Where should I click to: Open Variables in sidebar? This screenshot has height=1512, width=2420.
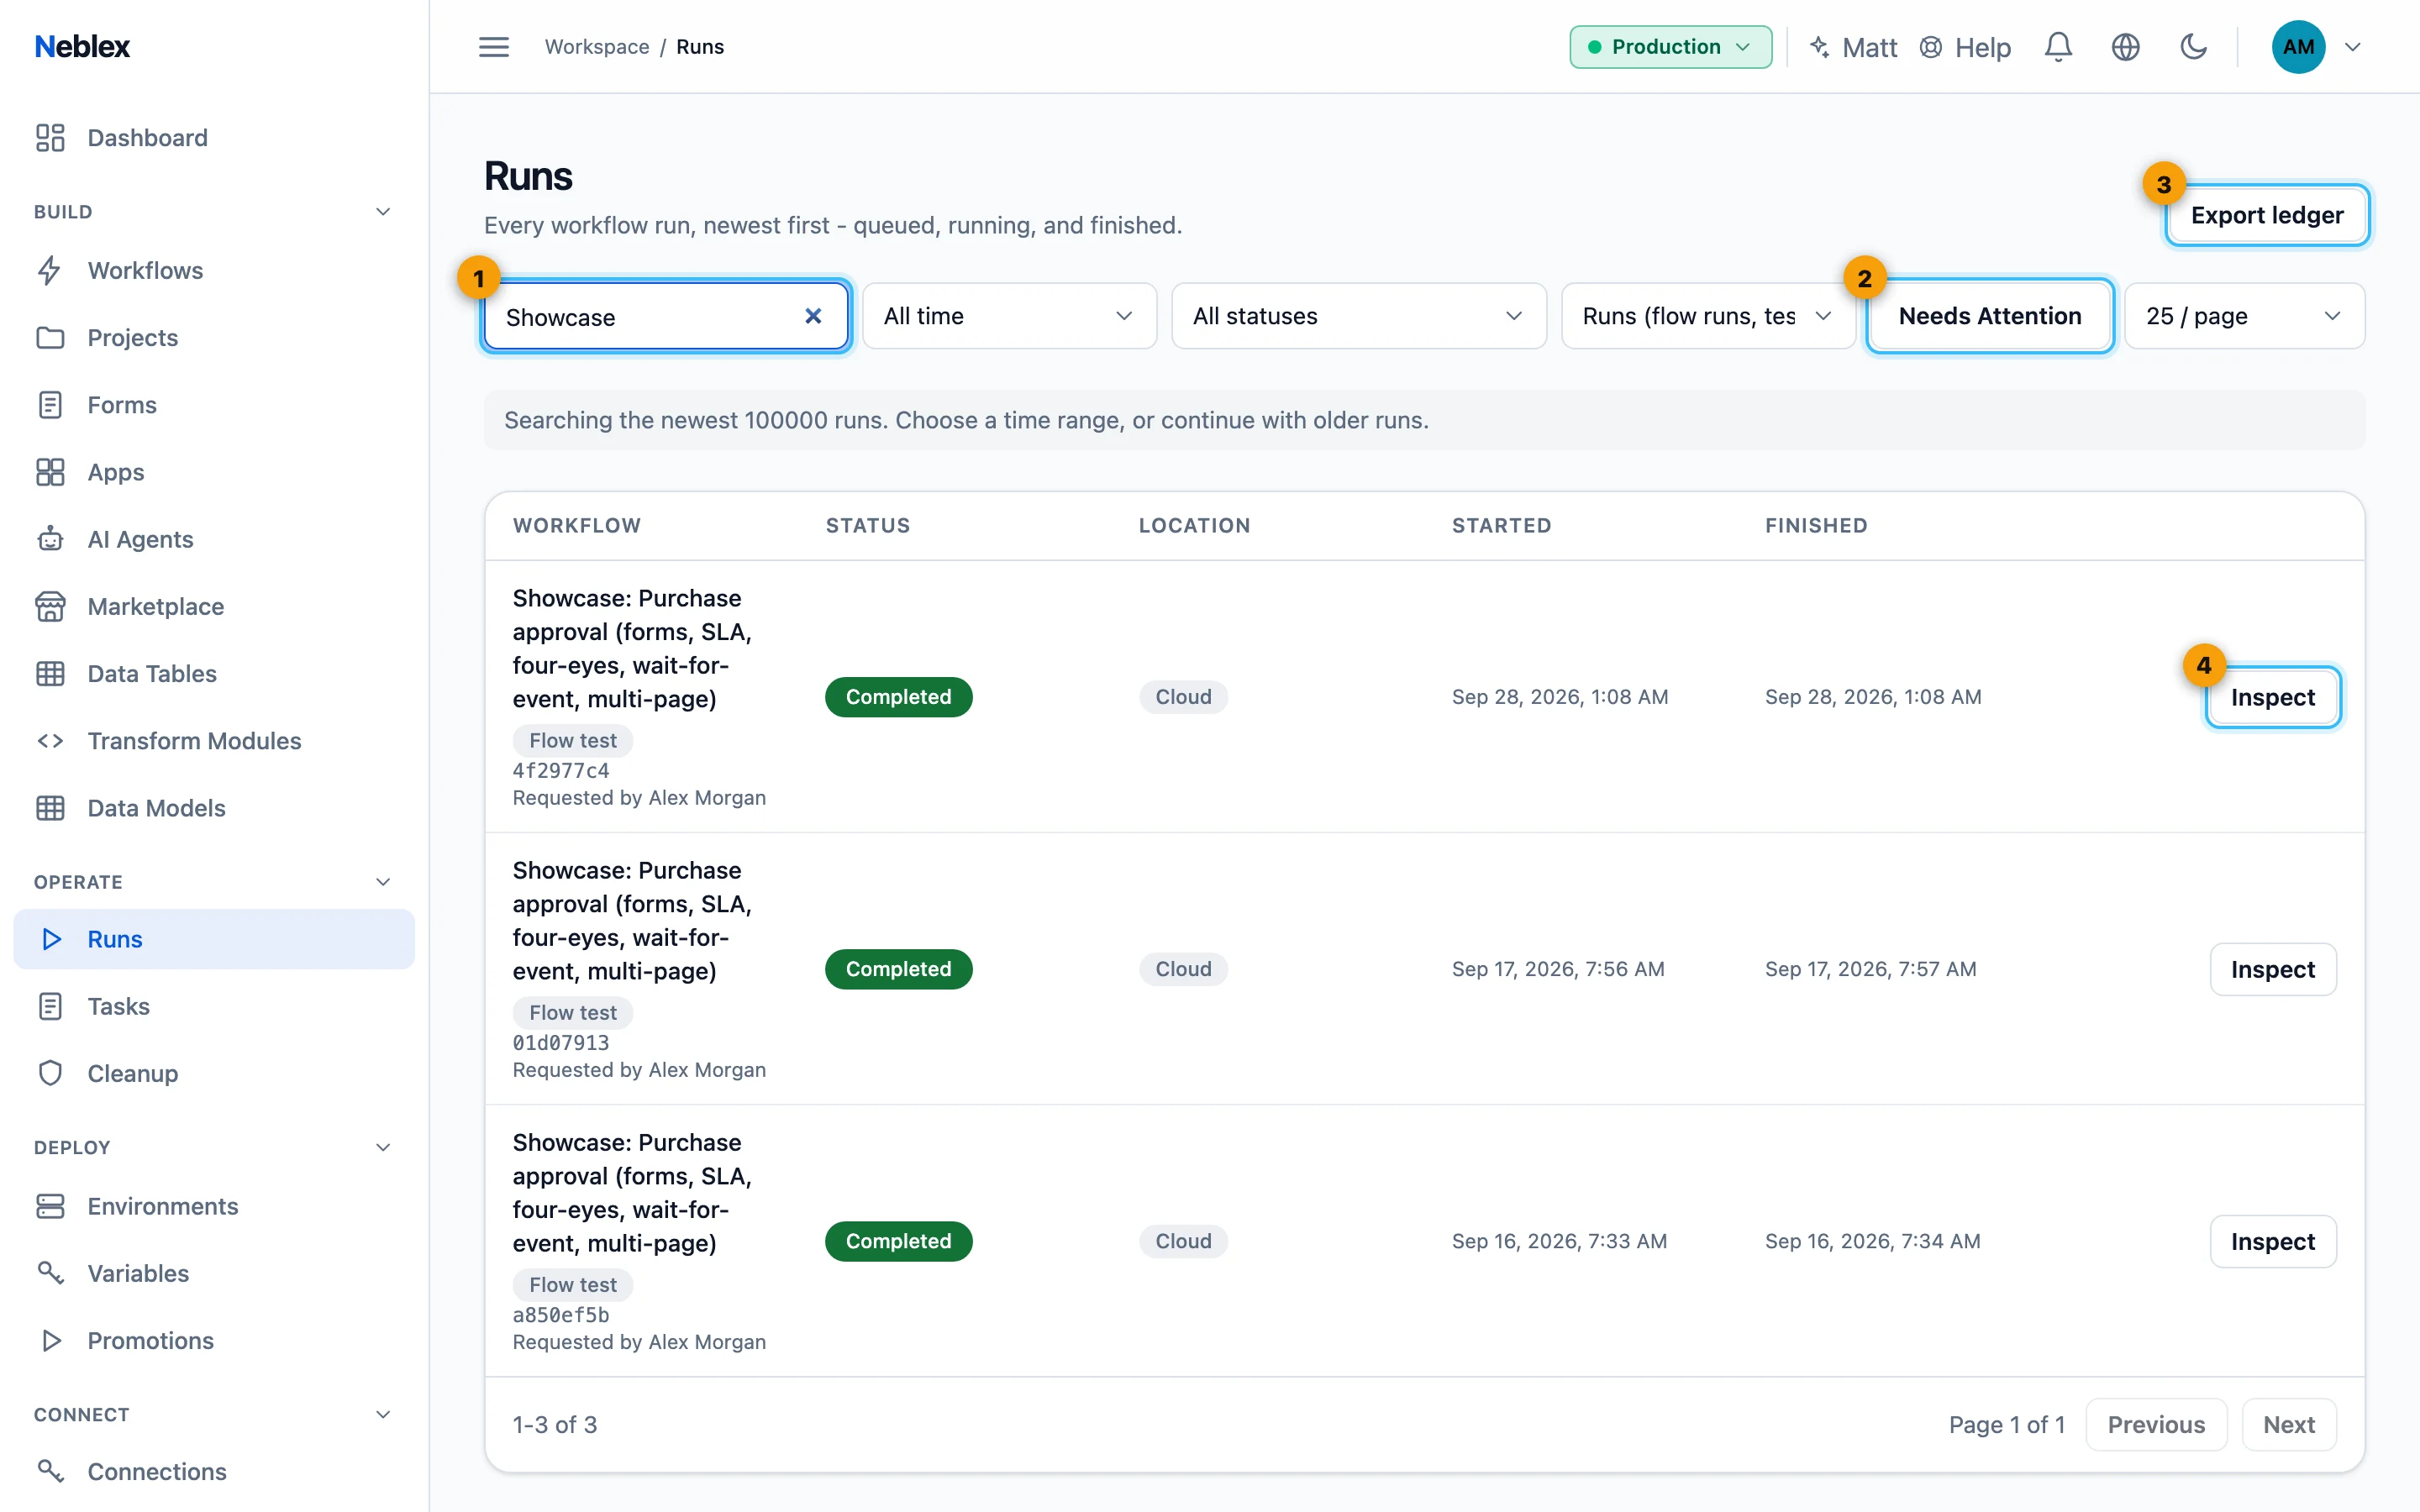point(214,1273)
